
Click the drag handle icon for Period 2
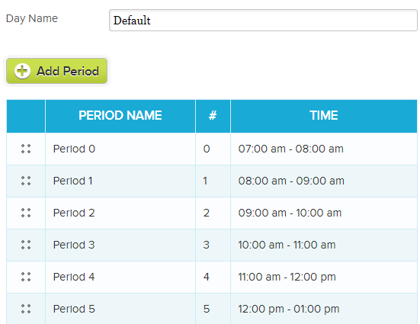click(x=26, y=213)
